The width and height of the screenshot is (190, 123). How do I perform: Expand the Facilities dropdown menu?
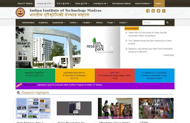[87, 23]
